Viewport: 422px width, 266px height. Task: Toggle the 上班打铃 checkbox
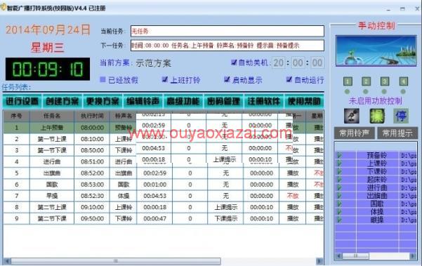click(x=165, y=79)
